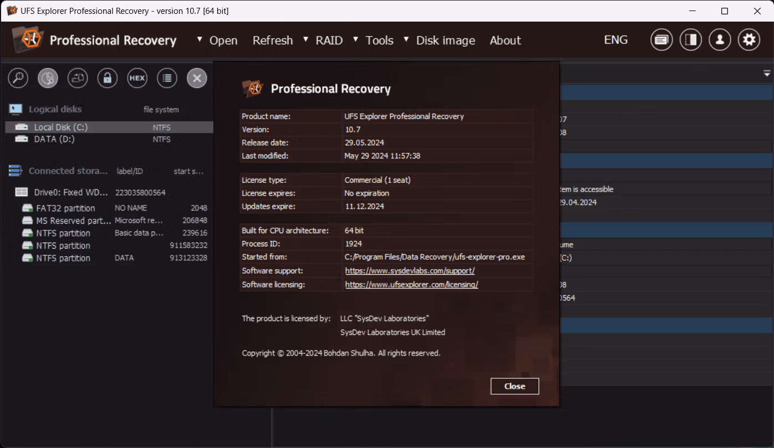774x448 pixels.
Task: Click the Local Disk (C:) drive icon
Action: (x=22, y=127)
